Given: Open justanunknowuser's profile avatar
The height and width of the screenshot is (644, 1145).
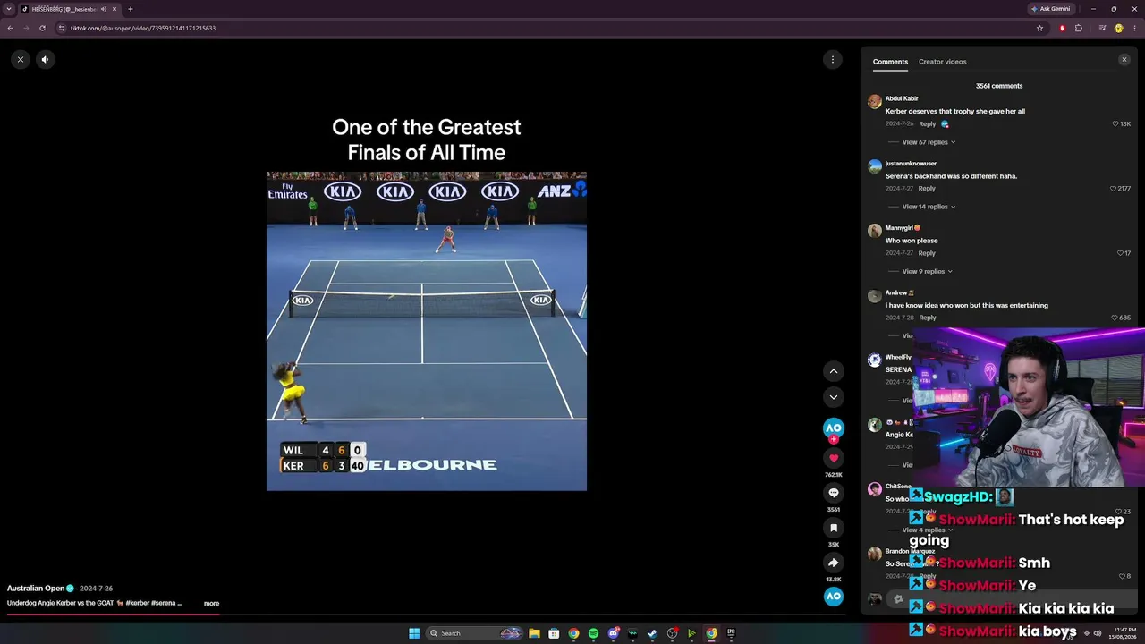Looking at the screenshot, I should 875,165.
